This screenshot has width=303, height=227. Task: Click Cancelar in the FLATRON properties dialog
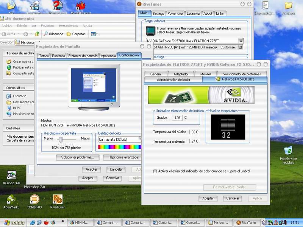tap(233, 198)
